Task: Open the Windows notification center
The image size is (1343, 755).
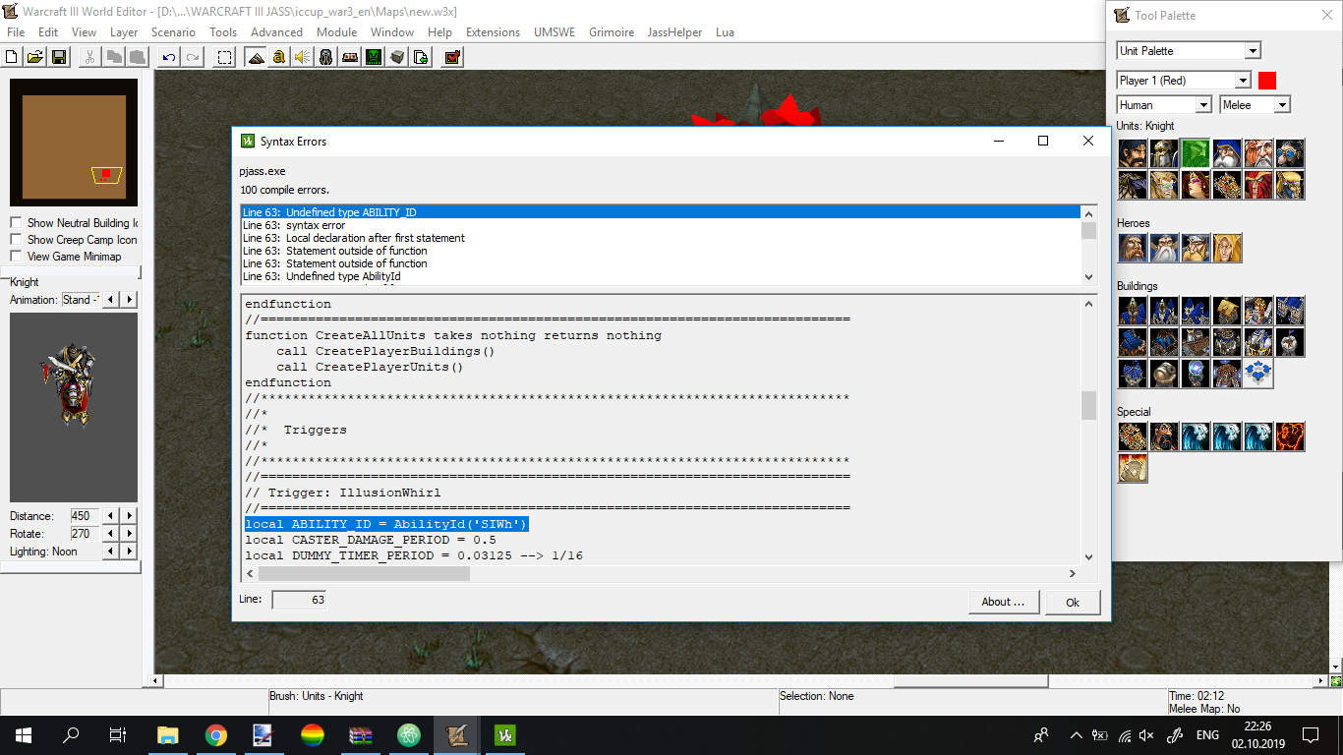Action: click(1311, 735)
